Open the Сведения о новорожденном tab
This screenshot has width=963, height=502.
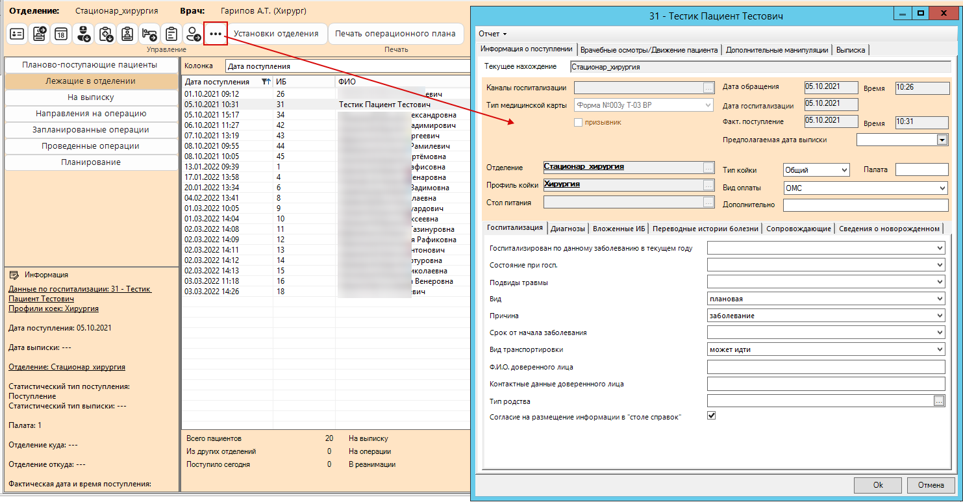point(889,229)
